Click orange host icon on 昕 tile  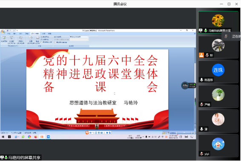point(201,55)
